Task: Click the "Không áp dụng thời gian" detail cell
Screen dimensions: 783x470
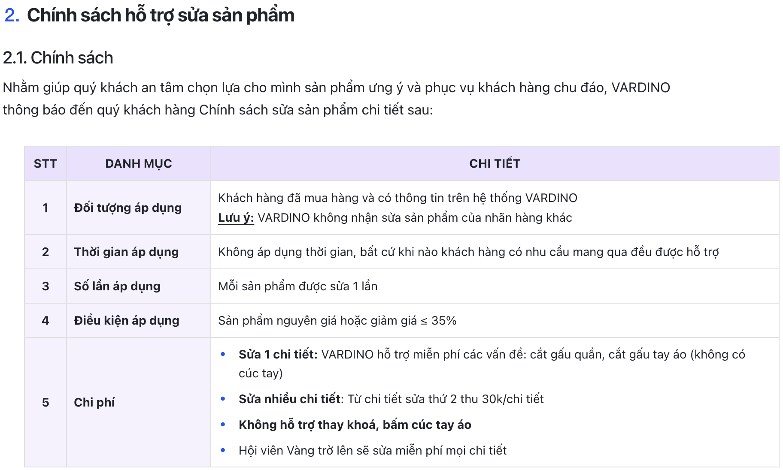Action: pos(468,252)
